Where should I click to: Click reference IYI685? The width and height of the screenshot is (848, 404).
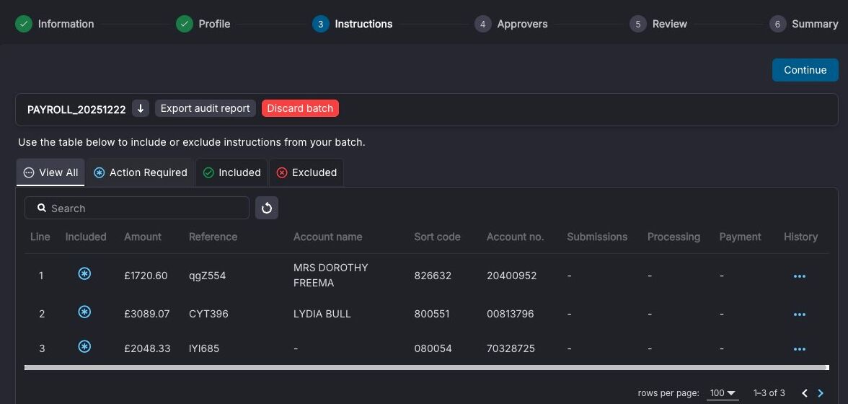[204, 349]
